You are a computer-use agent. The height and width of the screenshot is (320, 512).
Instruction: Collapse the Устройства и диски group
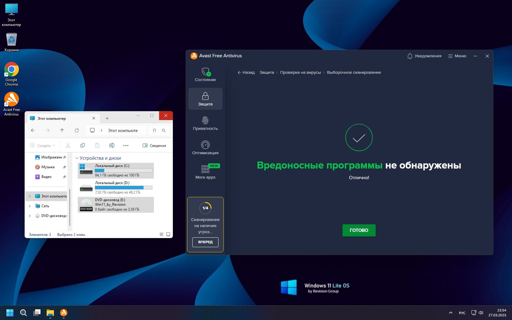pyautogui.click(x=77, y=158)
